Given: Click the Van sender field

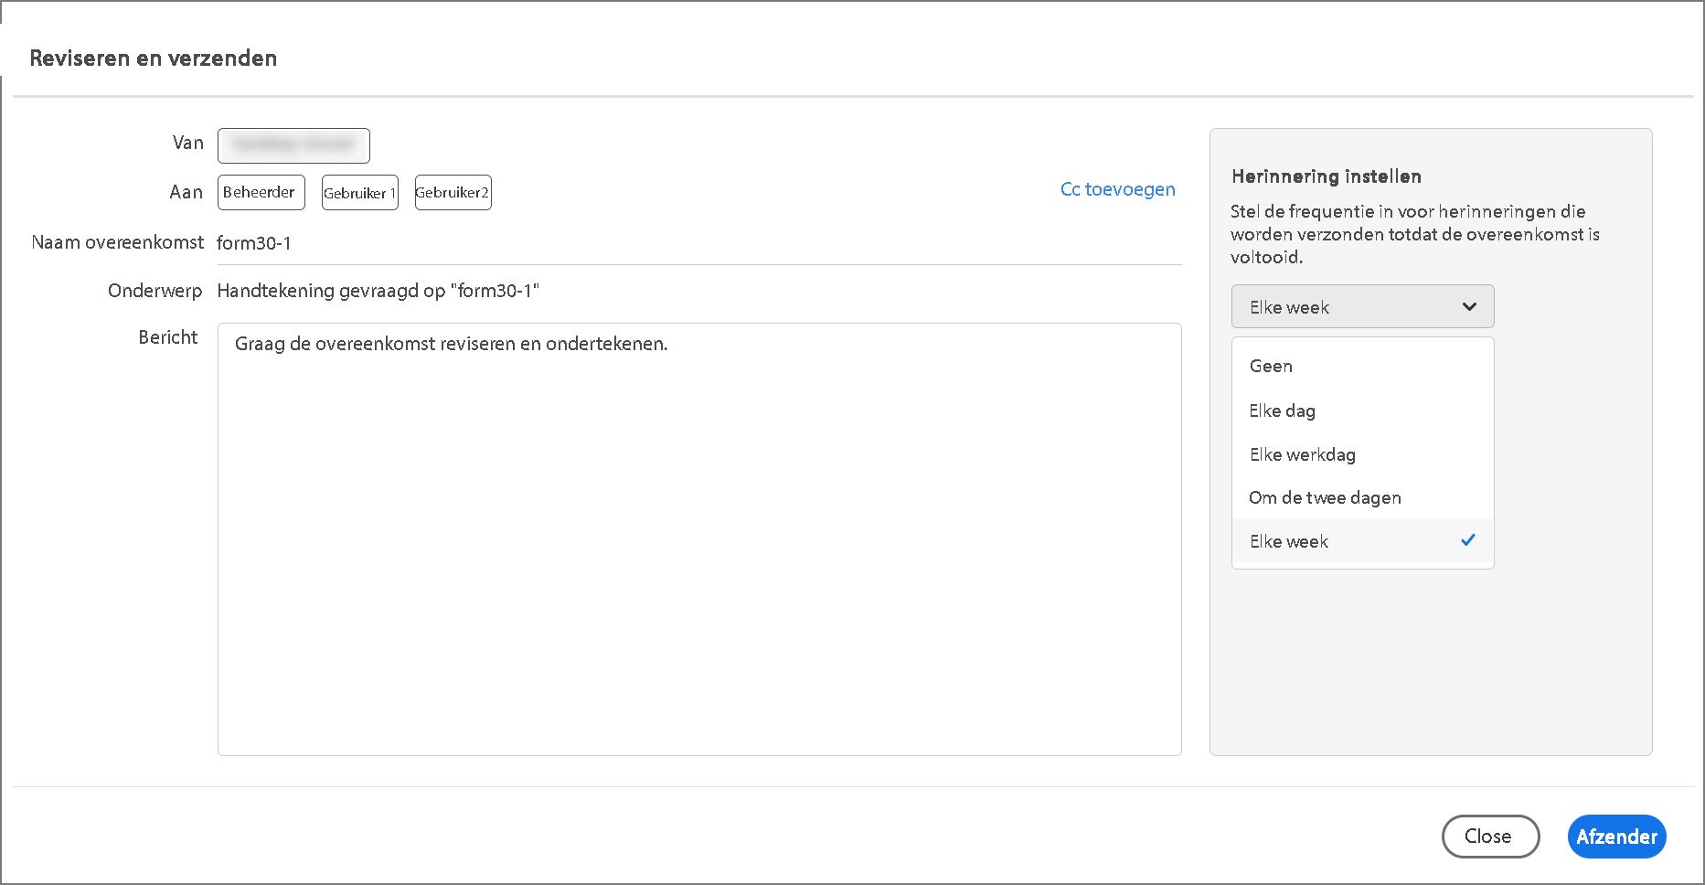Looking at the screenshot, I should (293, 145).
